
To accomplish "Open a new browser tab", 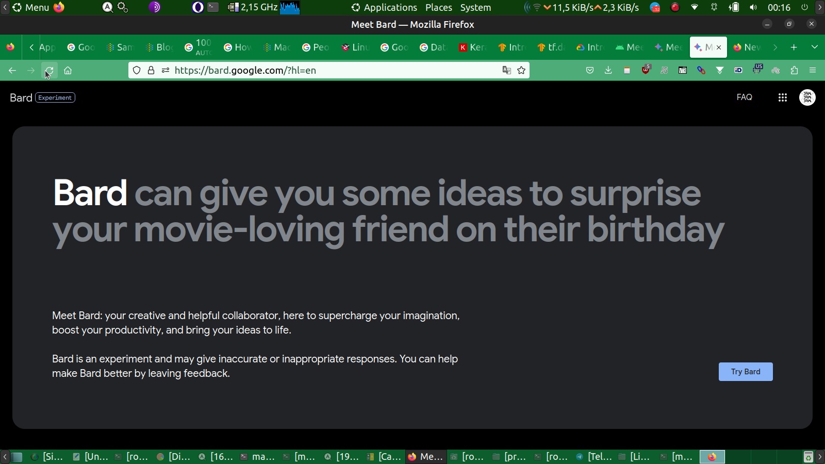I will (x=794, y=47).
